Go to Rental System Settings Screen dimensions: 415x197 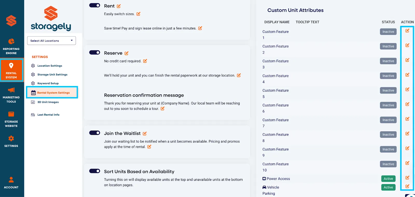coord(52,93)
